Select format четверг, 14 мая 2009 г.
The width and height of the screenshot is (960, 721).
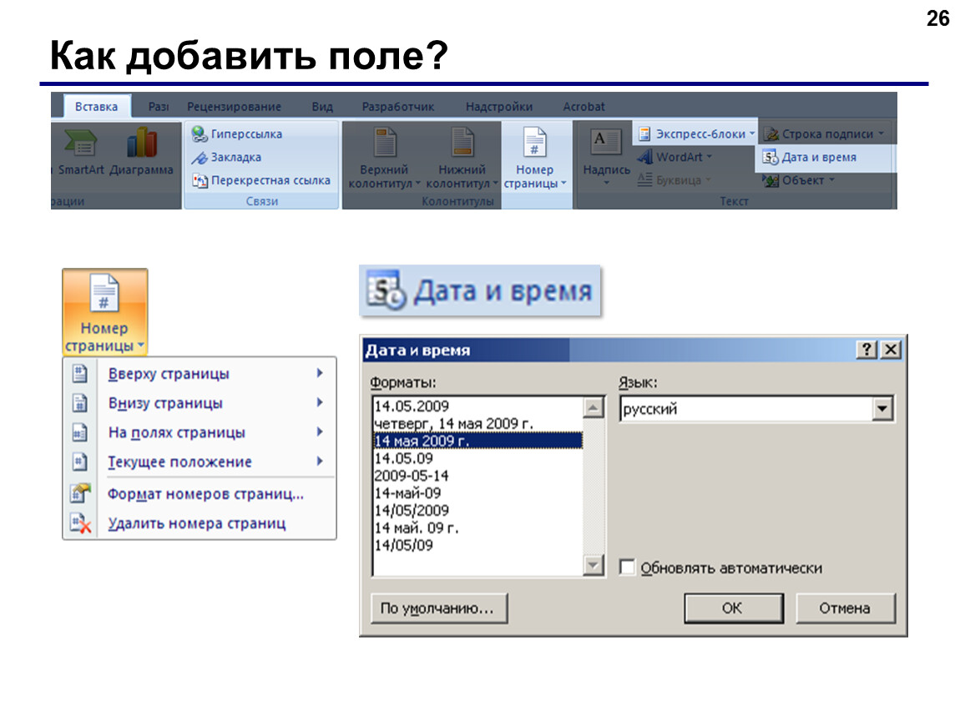pyautogui.click(x=477, y=424)
